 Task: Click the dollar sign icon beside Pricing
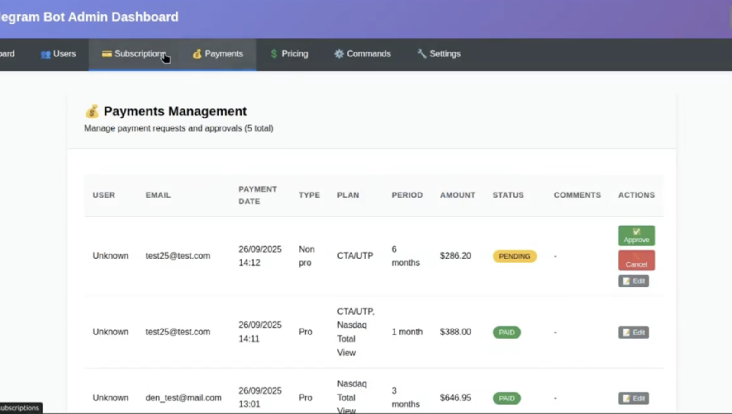pyautogui.click(x=274, y=54)
